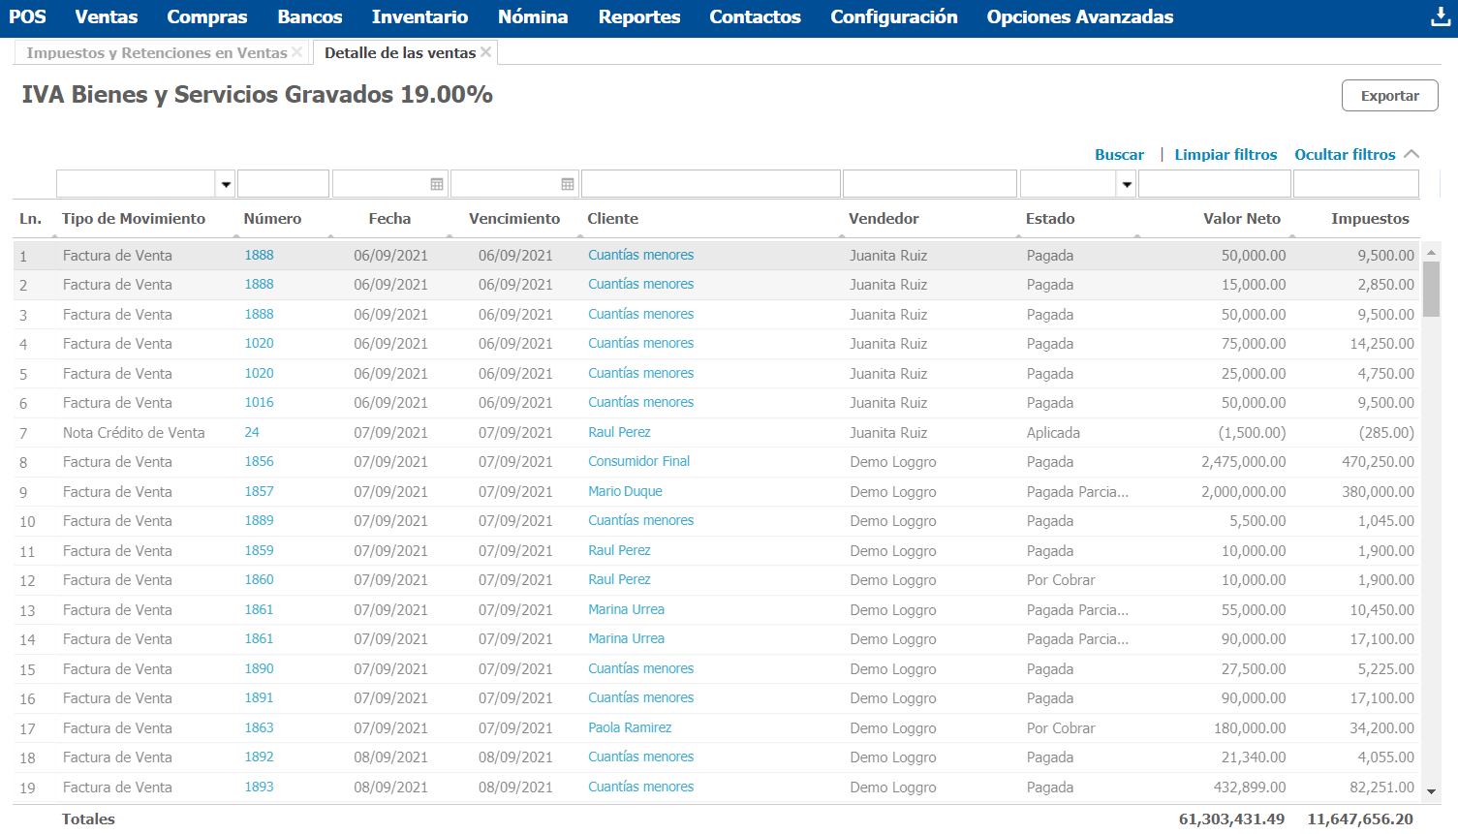Open the Fecha filter calendar picker
The height and width of the screenshot is (834, 1458).
click(437, 184)
